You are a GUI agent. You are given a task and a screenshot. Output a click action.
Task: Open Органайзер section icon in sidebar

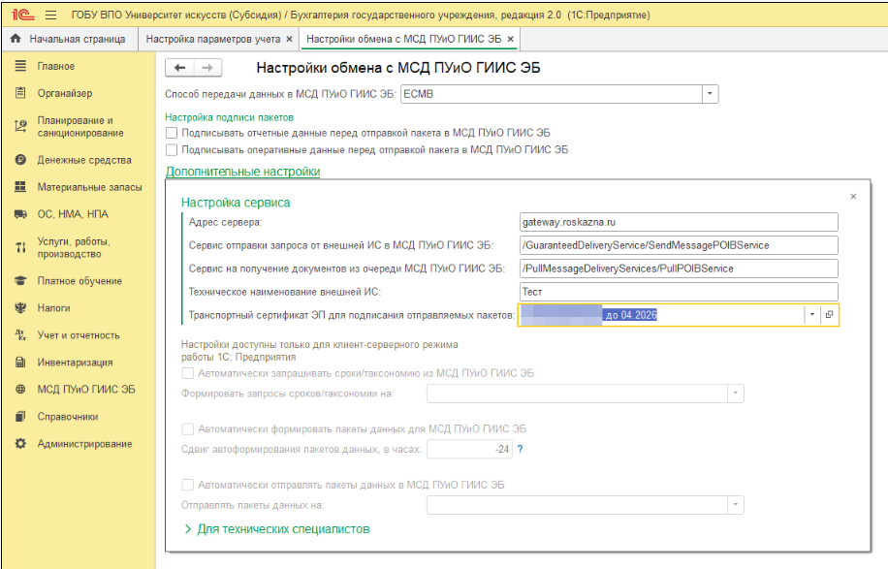point(19,93)
